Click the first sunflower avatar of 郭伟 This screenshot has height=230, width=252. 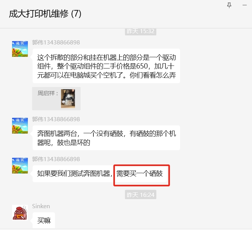20,49
